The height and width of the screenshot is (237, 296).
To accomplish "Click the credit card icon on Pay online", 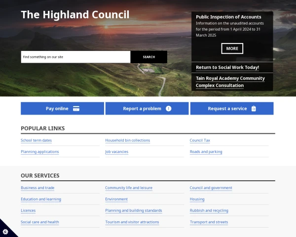I will [76, 109].
